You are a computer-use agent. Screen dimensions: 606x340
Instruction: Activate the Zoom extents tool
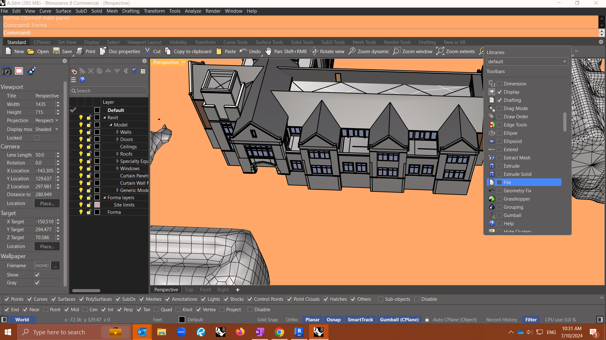tap(440, 51)
